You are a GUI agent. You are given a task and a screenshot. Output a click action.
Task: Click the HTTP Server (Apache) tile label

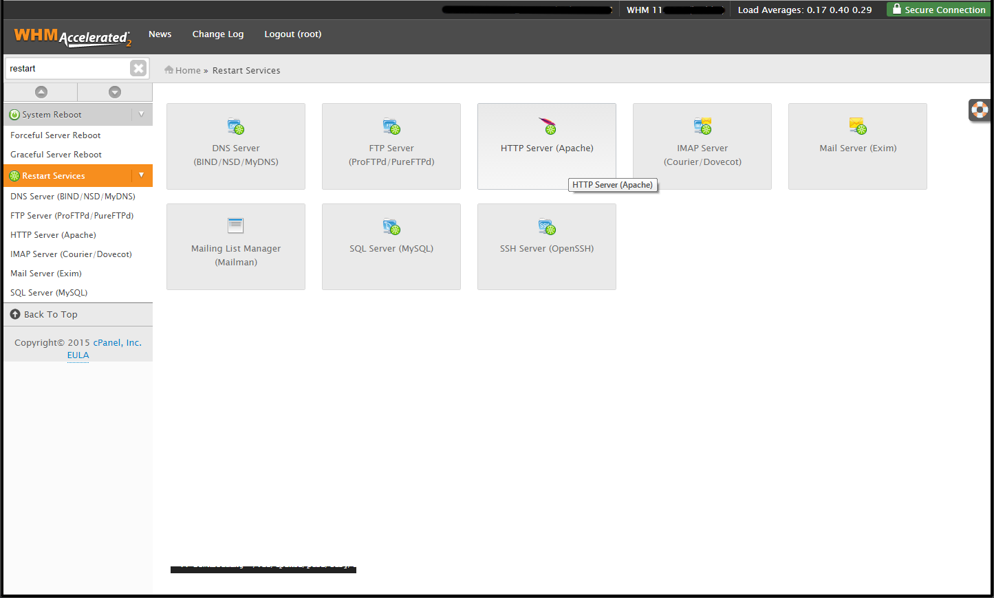click(x=547, y=148)
